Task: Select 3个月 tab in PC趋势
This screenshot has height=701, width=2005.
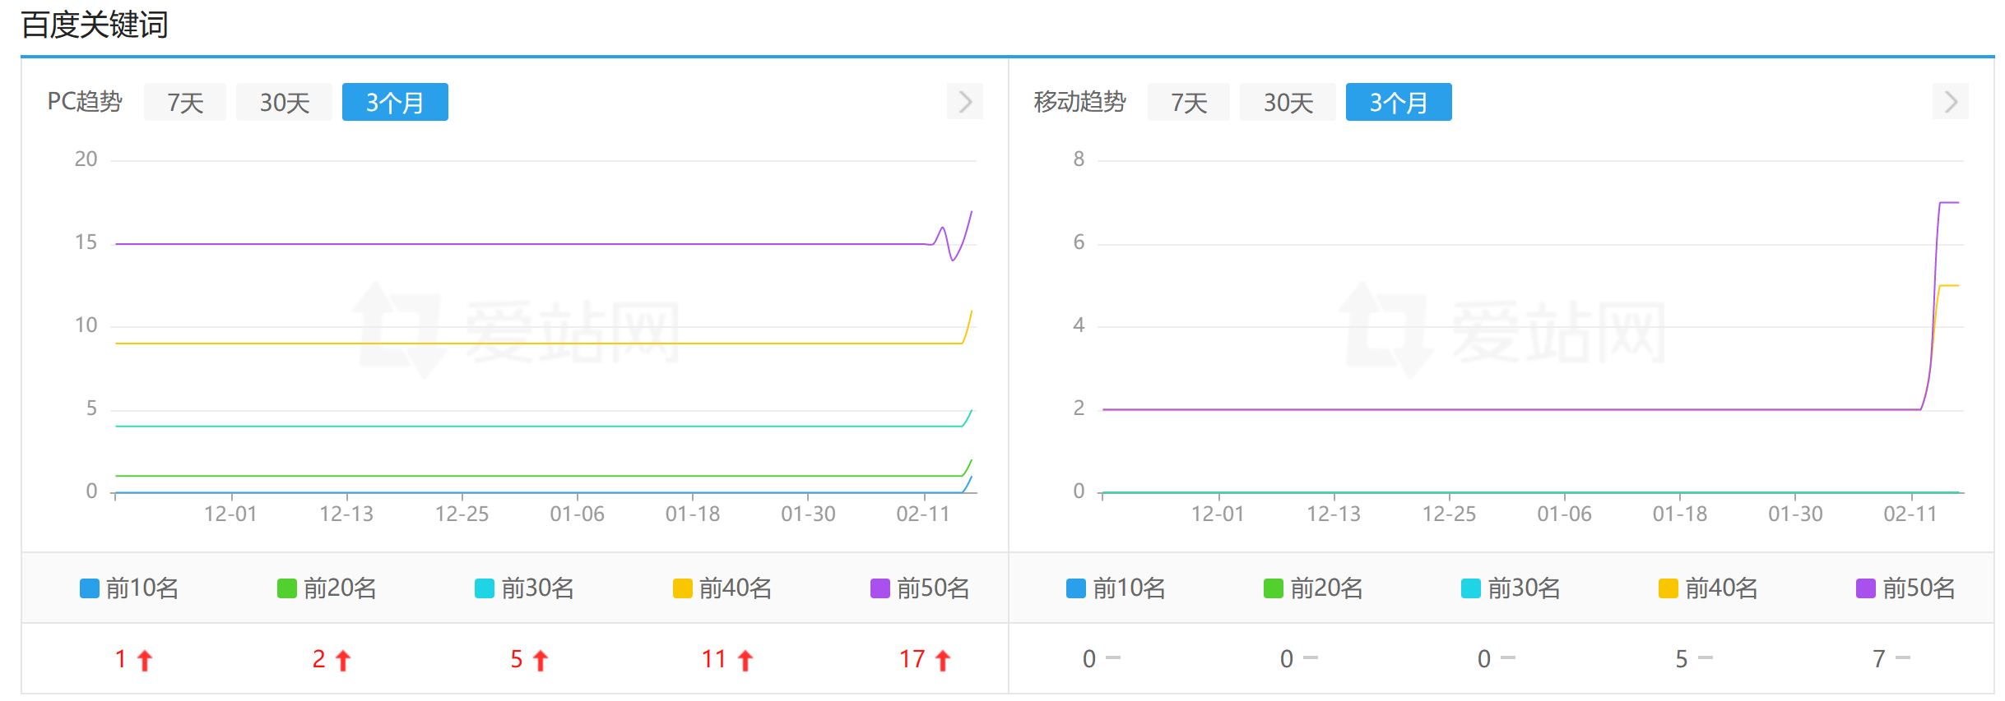Action: pyautogui.click(x=395, y=102)
